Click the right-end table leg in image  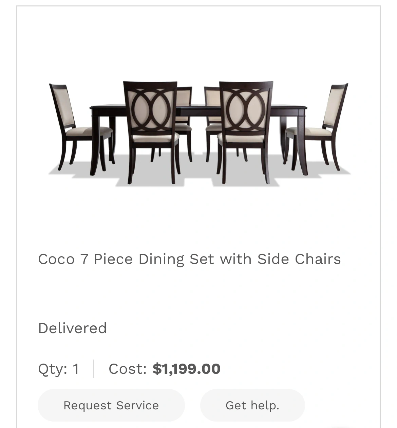pos(302,149)
